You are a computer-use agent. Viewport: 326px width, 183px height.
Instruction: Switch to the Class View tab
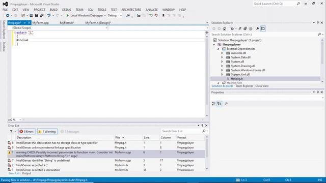262,86
